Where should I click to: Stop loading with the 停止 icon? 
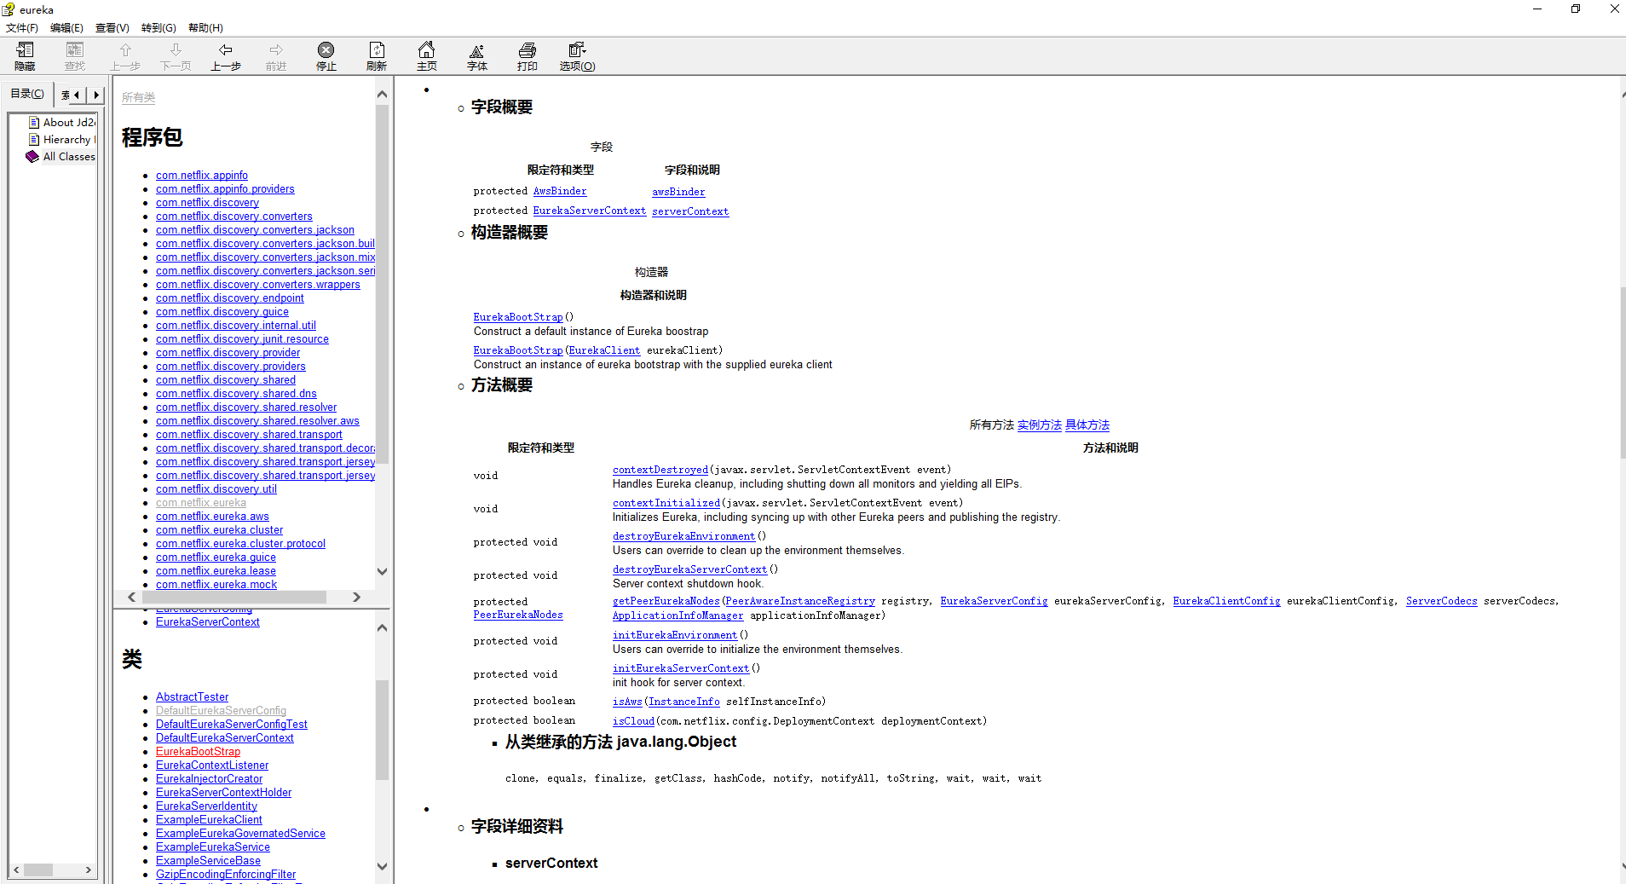point(326,50)
